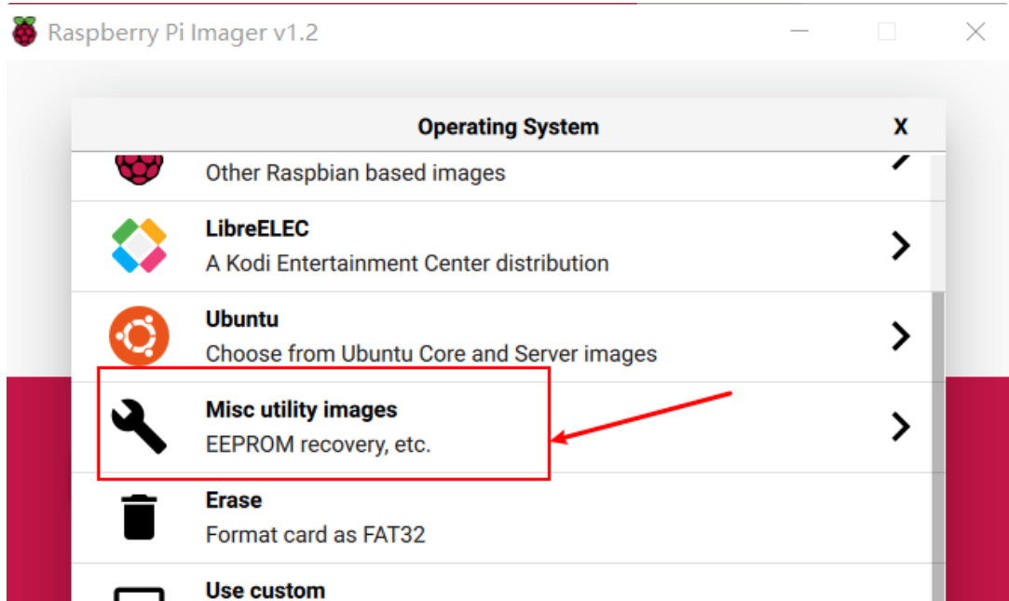
Task: Expand the Misc utility images chevron
Action: click(x=901, y=427)
